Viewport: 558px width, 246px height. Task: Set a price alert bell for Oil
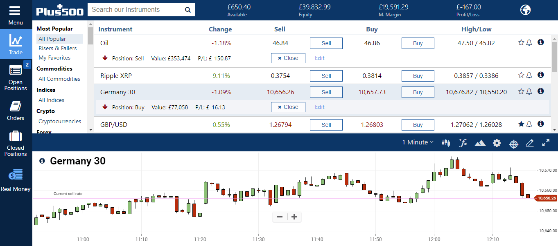coord(529,42)
